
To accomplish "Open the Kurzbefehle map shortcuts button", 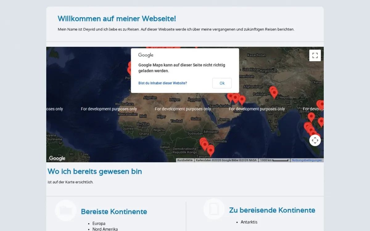I will pyautogui.click(x=185, y=160).
